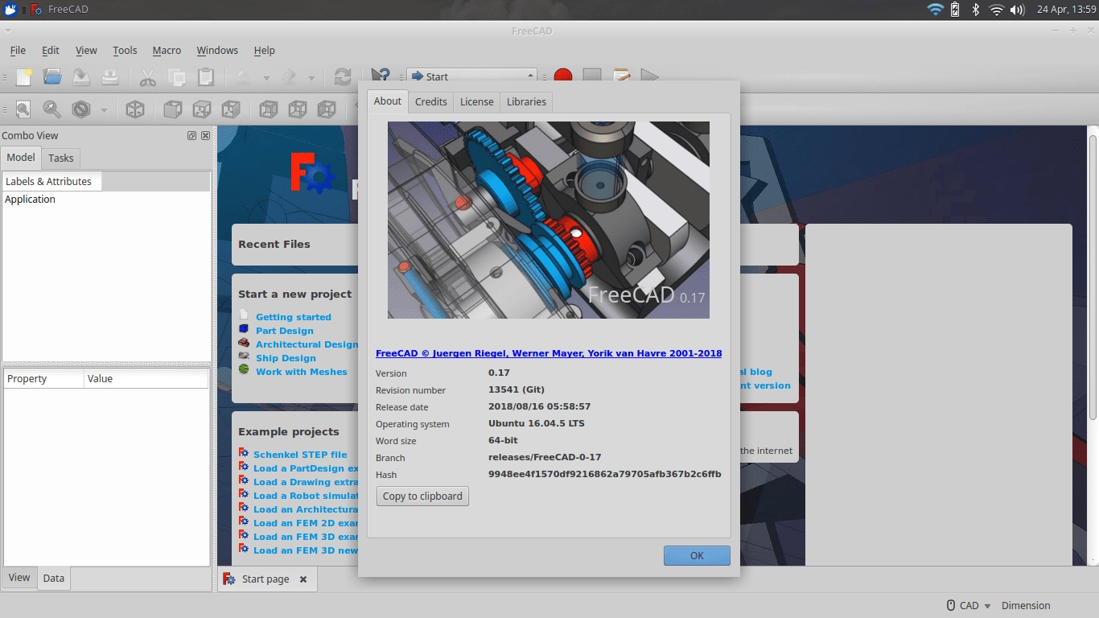Click the Stop macro recording square icon
This screenshot has width=1099, height=618.
(592, 76)
